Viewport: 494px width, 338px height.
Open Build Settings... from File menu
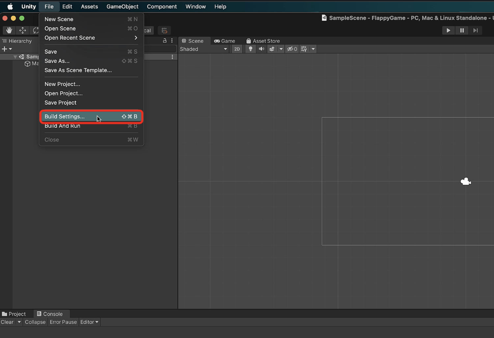(91, 117)
